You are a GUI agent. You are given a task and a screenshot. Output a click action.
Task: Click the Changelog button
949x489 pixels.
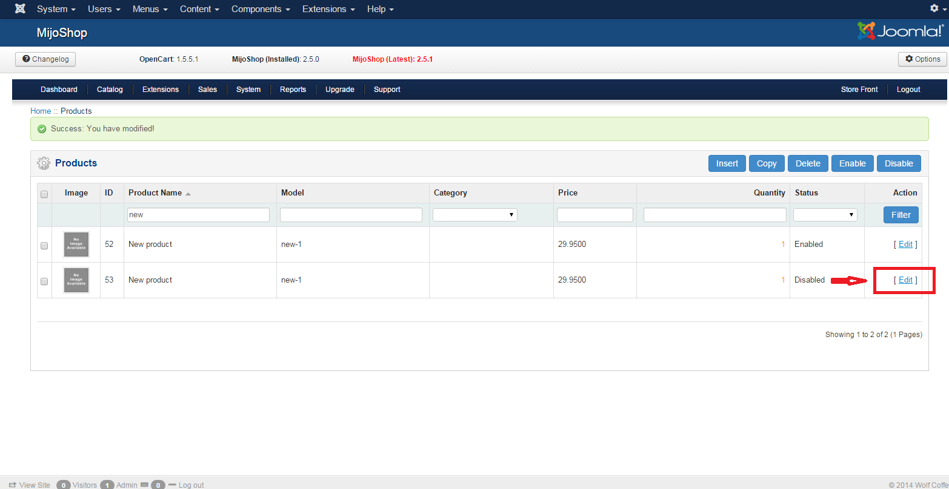click(45, 59)
